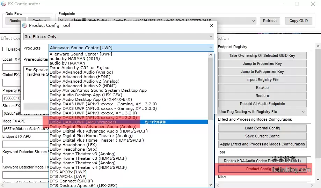Image resolution: width=321 pixels, height=188 pixels.
Task: Click Take Ownership Of Selected GUID Key
Action: pos(262,56)
